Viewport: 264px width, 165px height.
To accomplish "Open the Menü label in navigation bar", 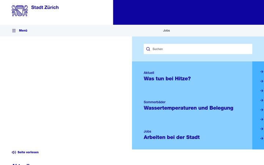I will click(x=23, y=30).
